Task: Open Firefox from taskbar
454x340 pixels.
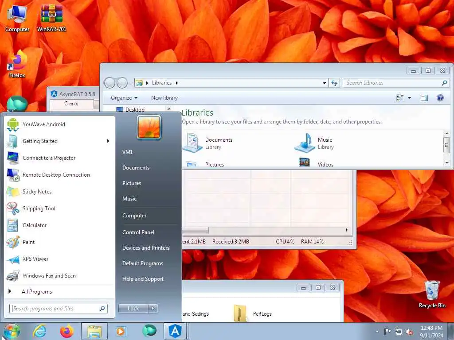Action: pyautogui.click(x=67, y=331)
